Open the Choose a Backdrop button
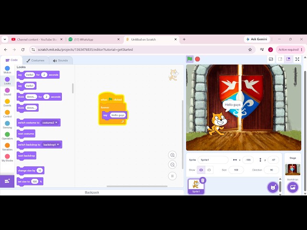The image size is (307, 230). coord(293,187)
